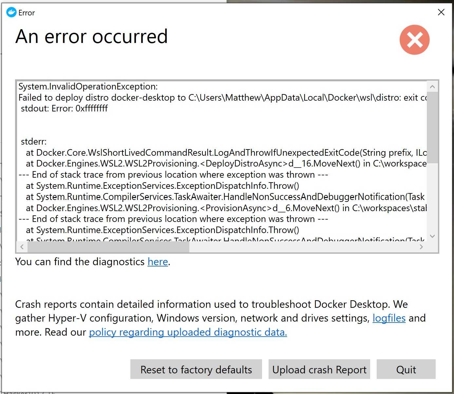Click the WslShortLivedCommandResult stack trace line

pos(226,153)
